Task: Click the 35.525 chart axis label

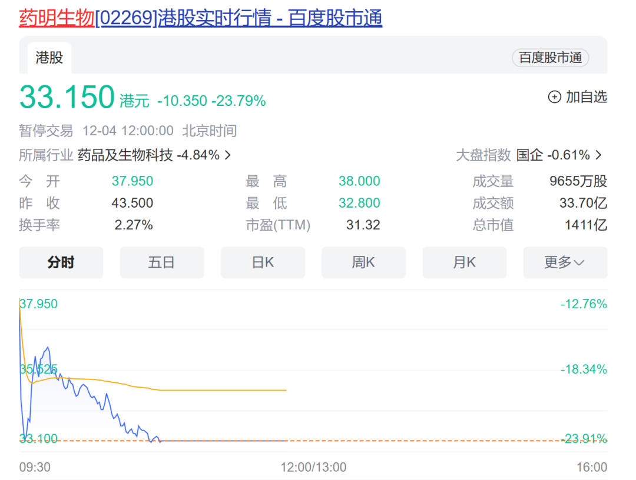Action: tap(38, 369)
